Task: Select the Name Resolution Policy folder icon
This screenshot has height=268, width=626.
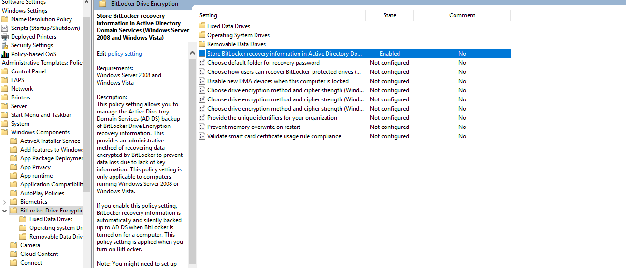Action: point(5,19)
